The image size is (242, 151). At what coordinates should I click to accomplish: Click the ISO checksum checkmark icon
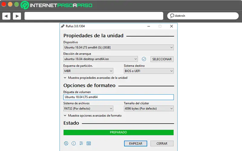[x=144, y=59]
